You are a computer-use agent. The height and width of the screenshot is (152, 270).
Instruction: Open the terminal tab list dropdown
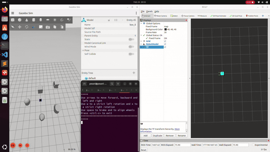[x=136, y=90]
